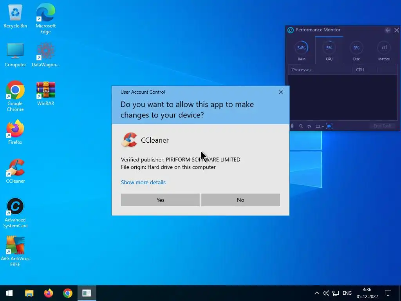This screenshot has height=301, width=401.
Task: Select the AVG AntiVirus FREE desktop shortcut
Action: click(15, 251)
